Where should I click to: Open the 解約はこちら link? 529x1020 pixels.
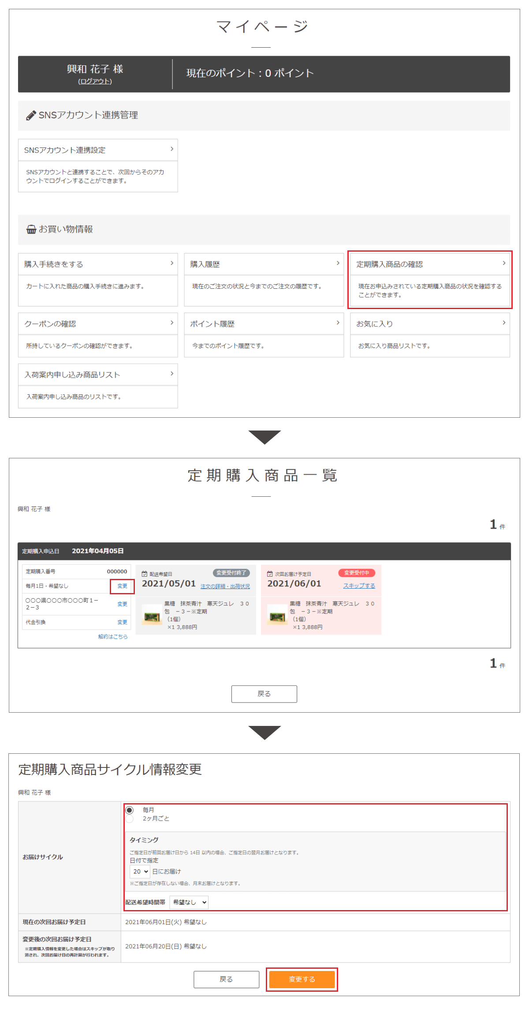pos(113,637)
